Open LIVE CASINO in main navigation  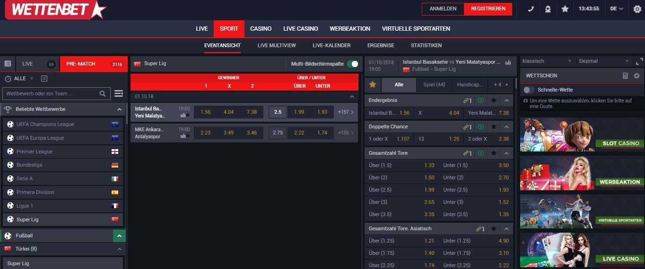point(301,29)
